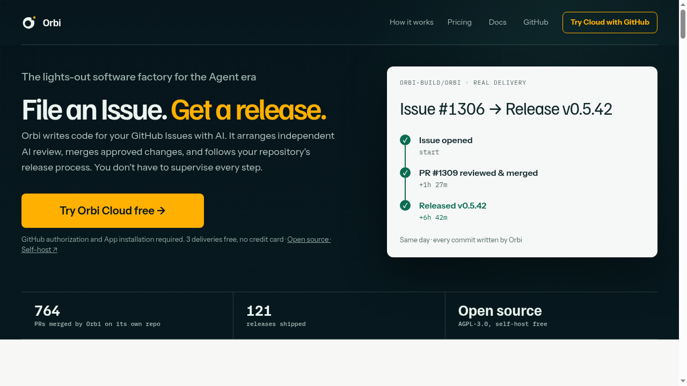Open the Docs nav link
Viewport: 687px width, 386px height.
click(498, 22)
